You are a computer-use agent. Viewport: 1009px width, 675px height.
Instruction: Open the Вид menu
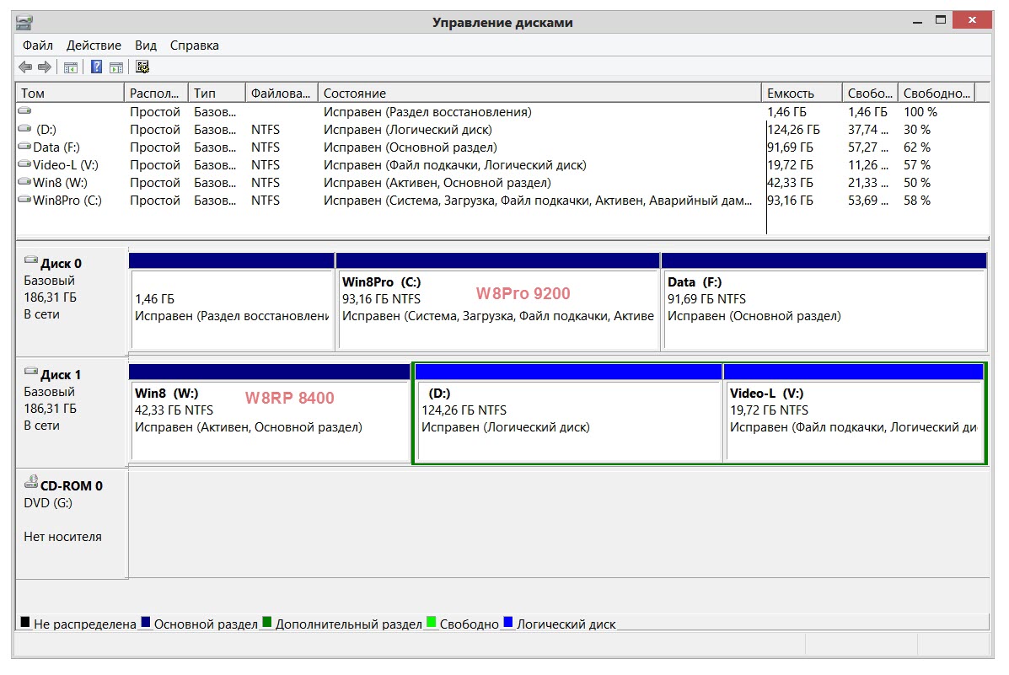tap(146, 46)
